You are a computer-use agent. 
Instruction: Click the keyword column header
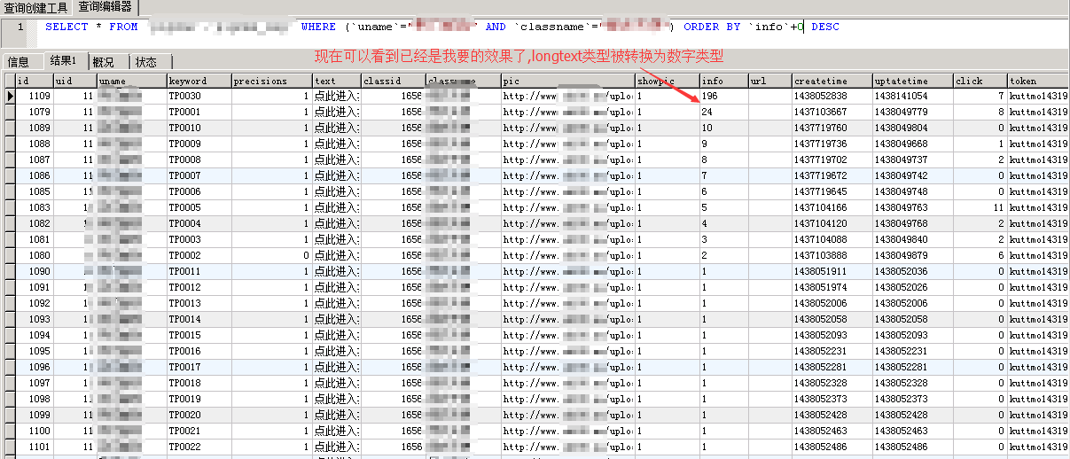point(199,81)
